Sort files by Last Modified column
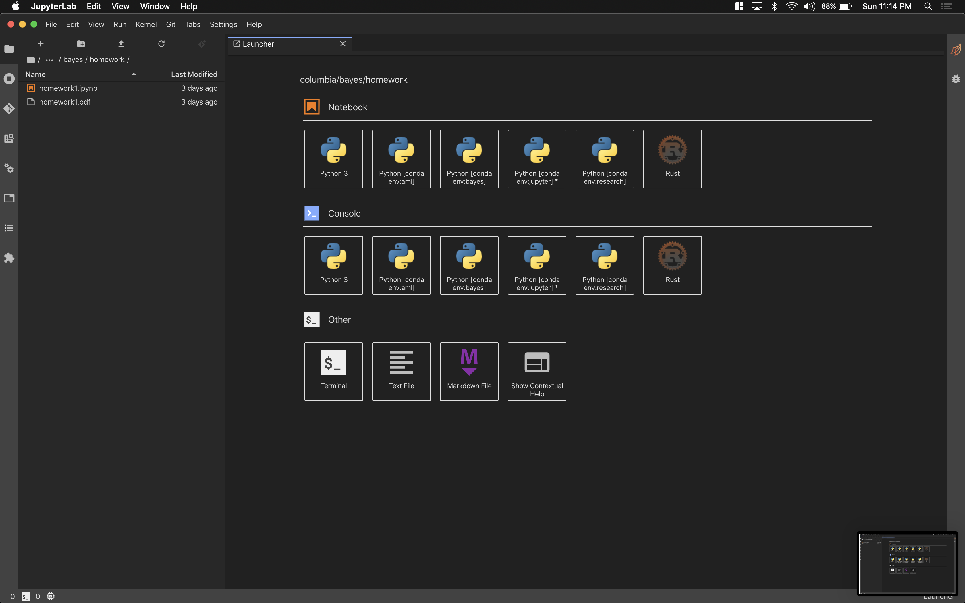 [x=194, y=74]
